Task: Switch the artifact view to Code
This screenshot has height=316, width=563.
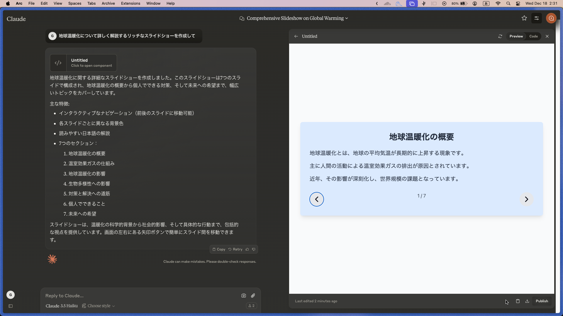Action: (534, 36)
